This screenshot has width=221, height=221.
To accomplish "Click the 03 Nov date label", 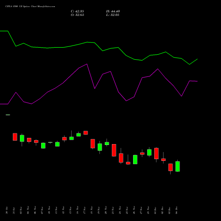I will (21, 210).
